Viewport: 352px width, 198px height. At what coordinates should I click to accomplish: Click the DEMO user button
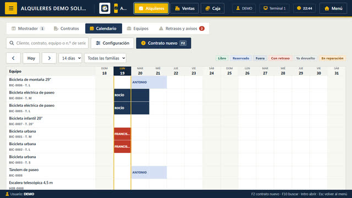pos(244,8)
